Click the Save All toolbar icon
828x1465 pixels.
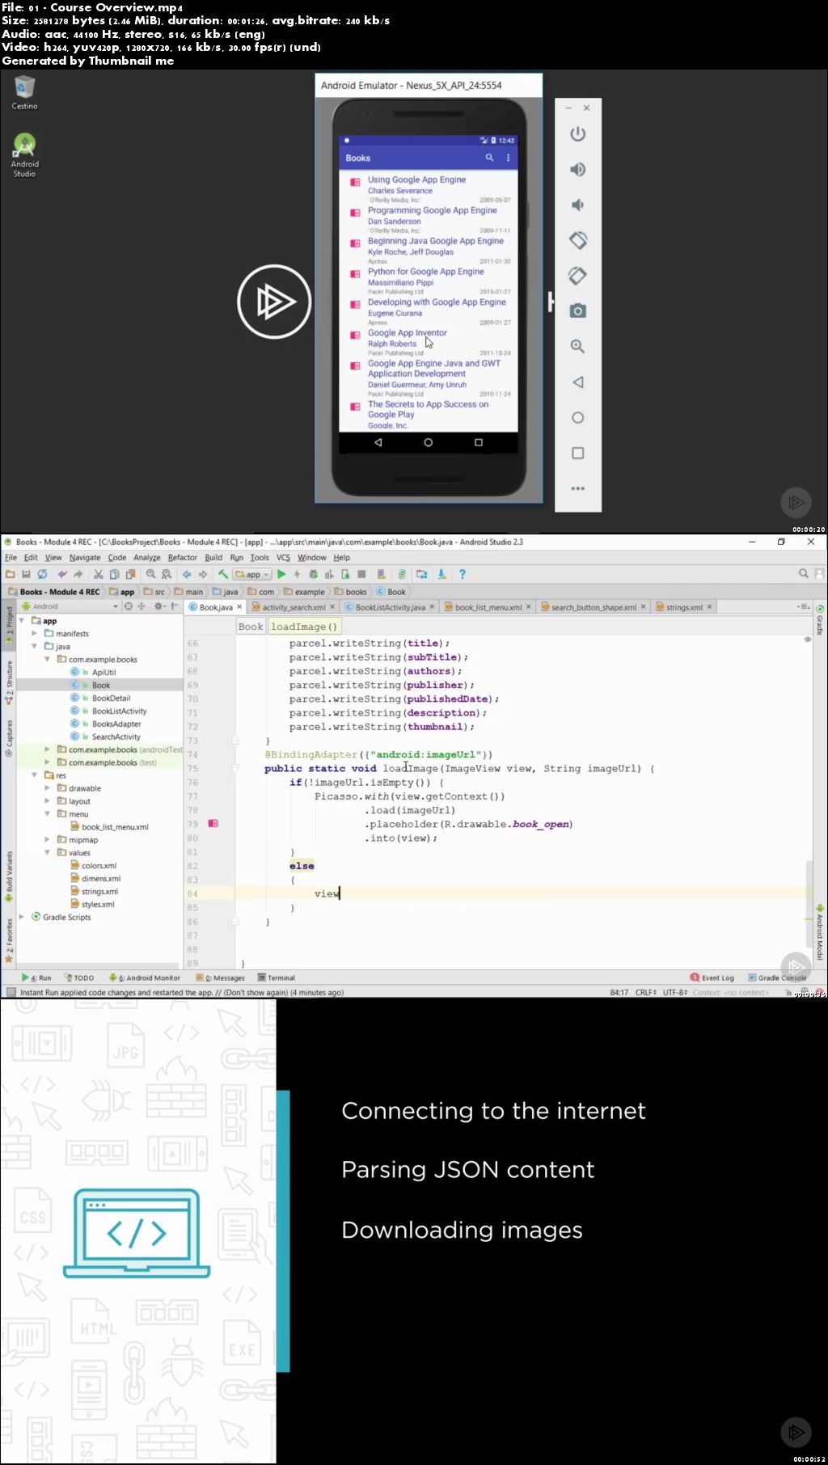click(26, 574)
